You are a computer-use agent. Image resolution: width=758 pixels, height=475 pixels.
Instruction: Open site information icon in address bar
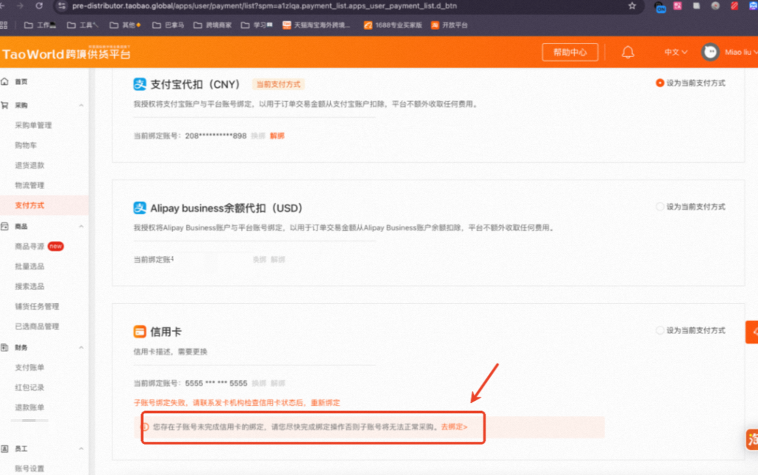coord(61,6)
